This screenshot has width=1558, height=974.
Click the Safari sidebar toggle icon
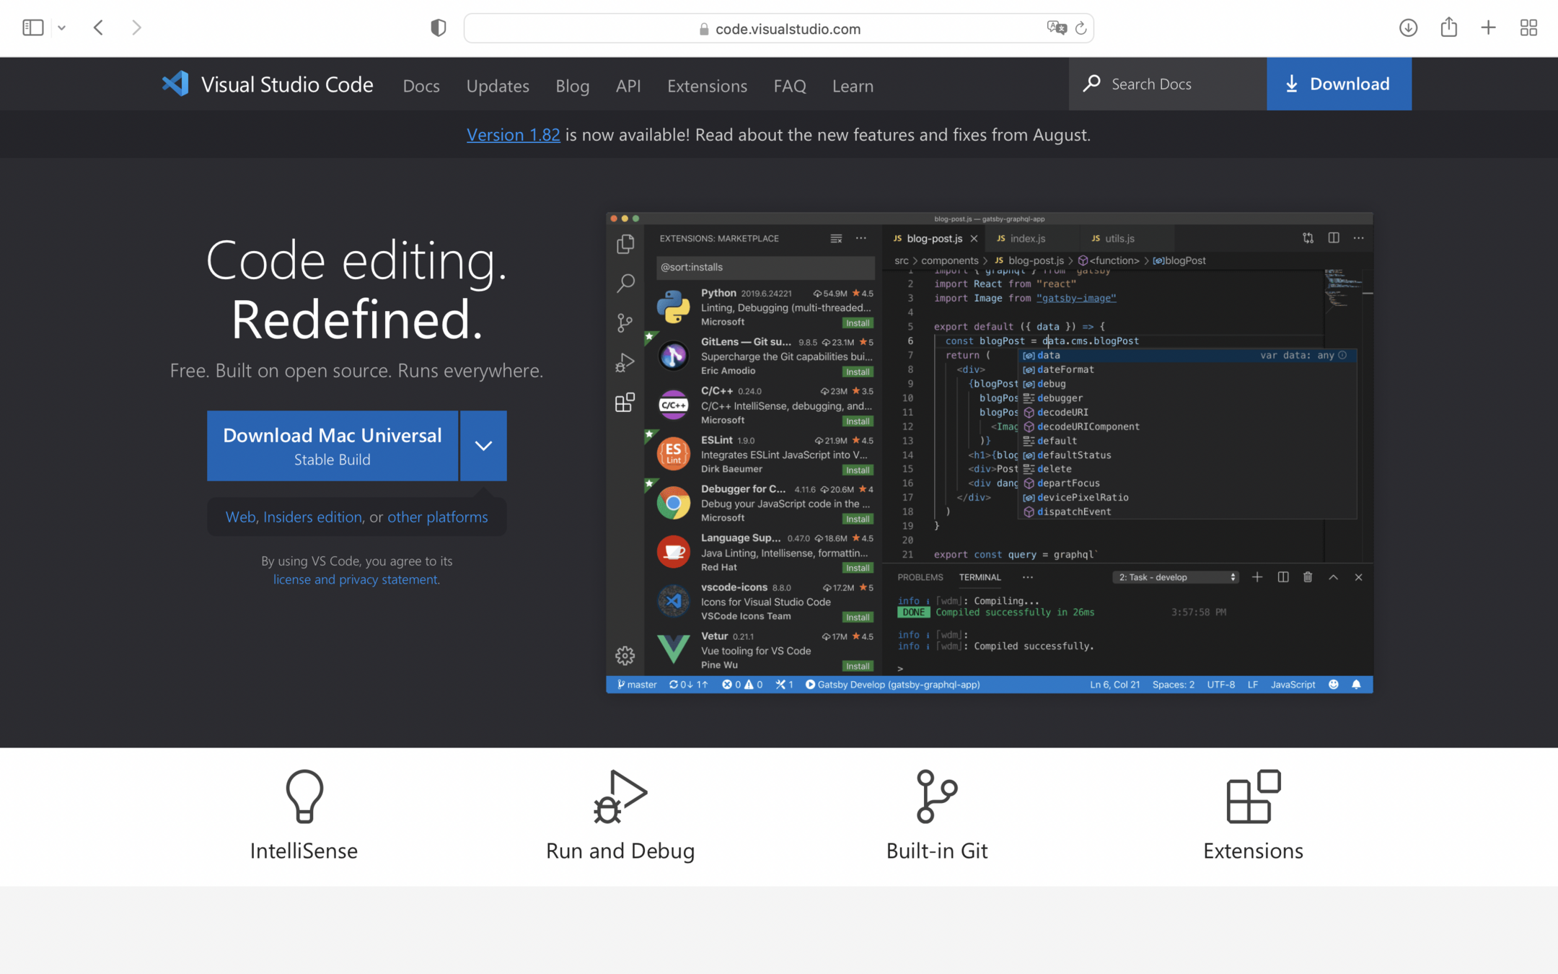tap(33, 28)
